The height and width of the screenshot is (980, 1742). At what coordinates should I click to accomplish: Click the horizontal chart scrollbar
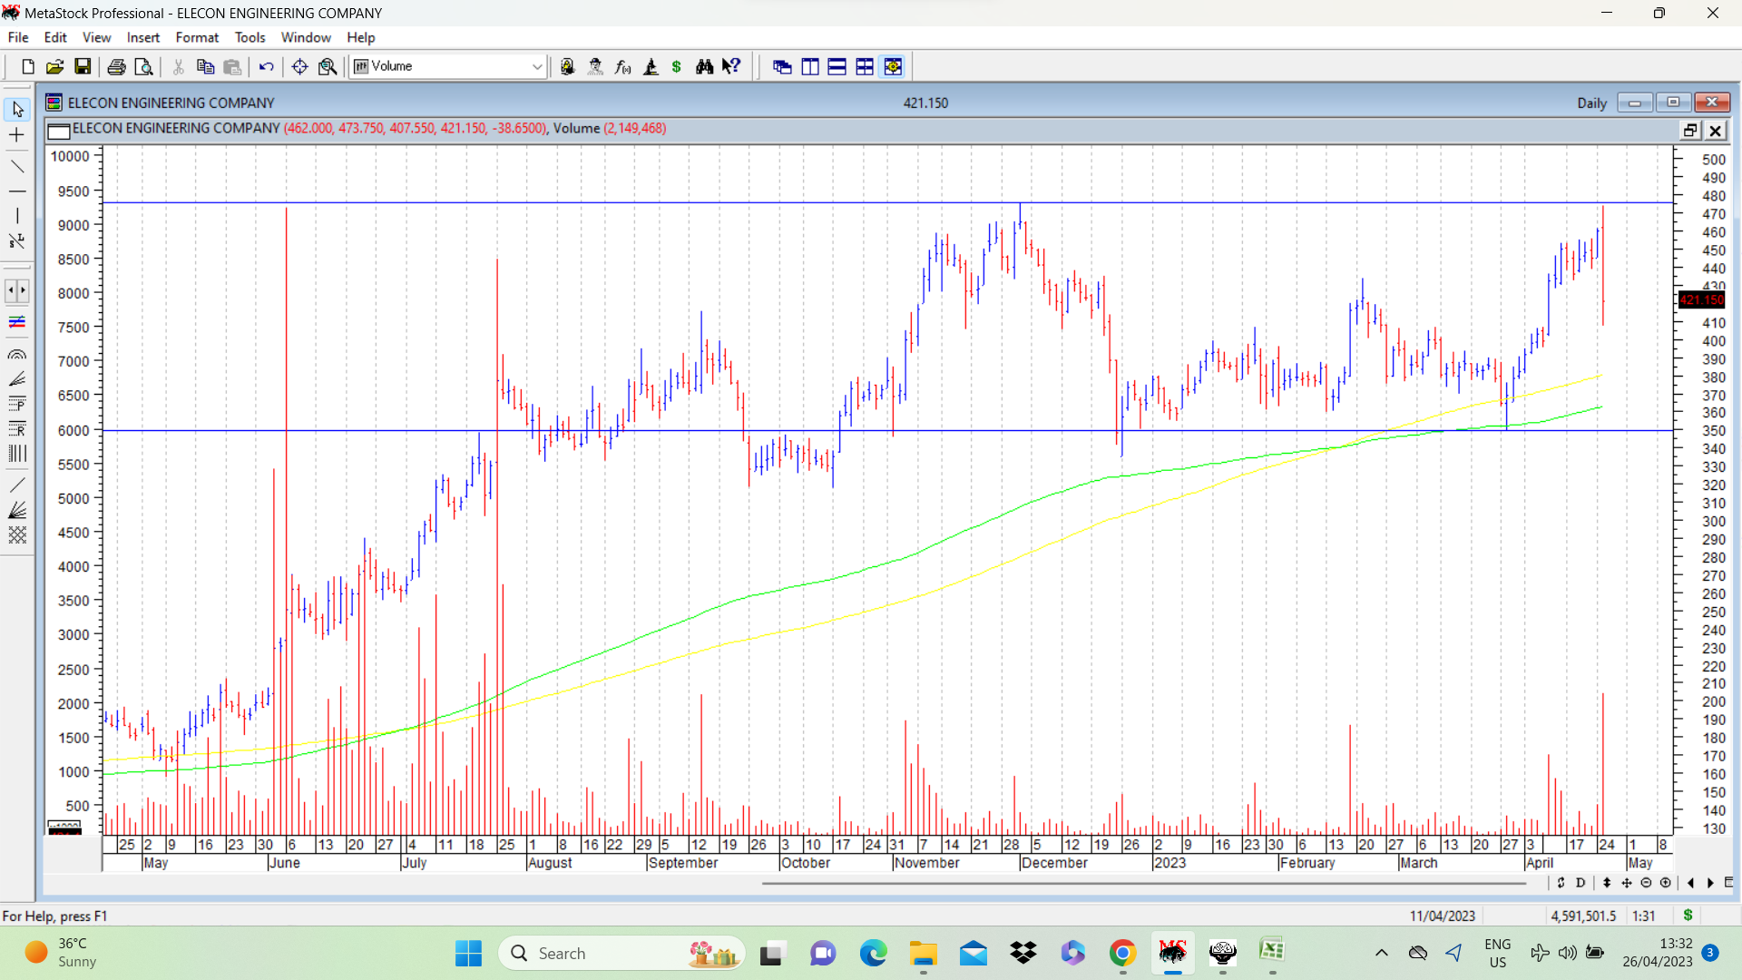click(x=1143, y=883)
